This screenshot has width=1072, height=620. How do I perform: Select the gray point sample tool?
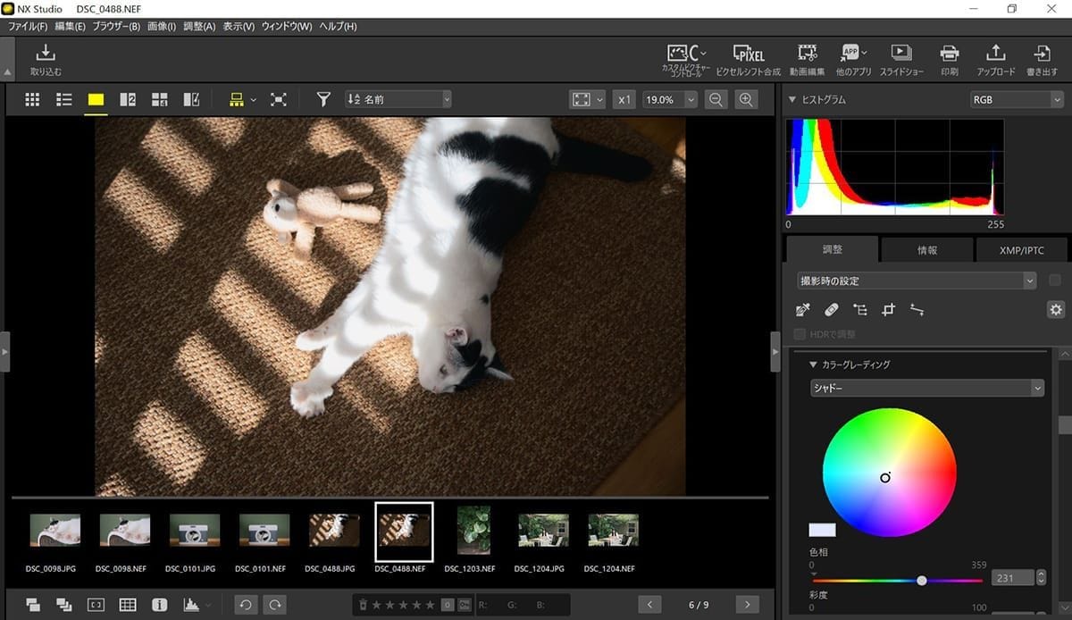click(x=802, y=310)
